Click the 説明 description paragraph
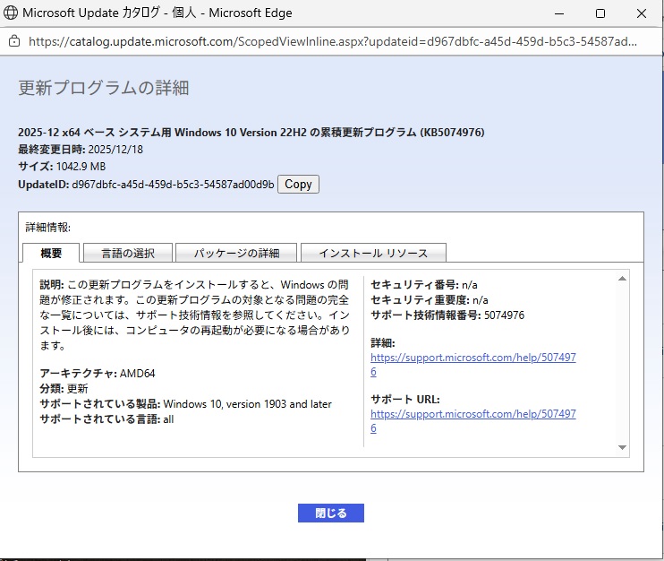 194,315
